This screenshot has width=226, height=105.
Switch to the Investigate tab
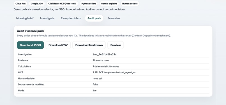click(x=47, y=18)
